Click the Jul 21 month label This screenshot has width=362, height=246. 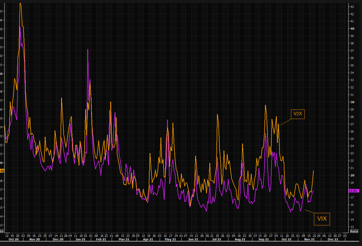click(216, 239)
